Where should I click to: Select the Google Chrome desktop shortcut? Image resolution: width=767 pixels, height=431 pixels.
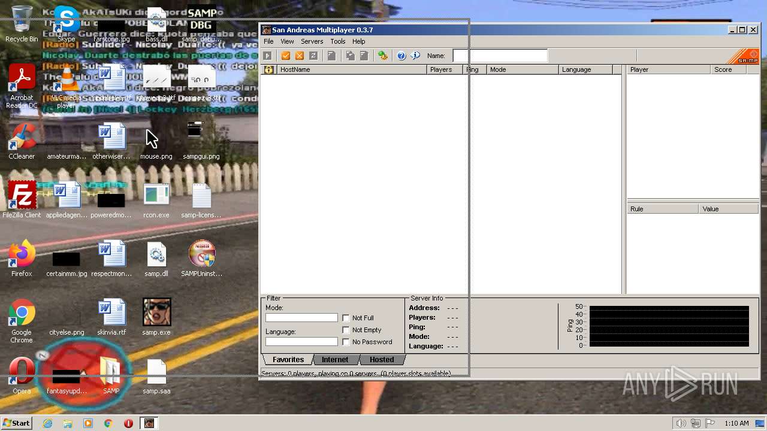[x=22, y=321]
